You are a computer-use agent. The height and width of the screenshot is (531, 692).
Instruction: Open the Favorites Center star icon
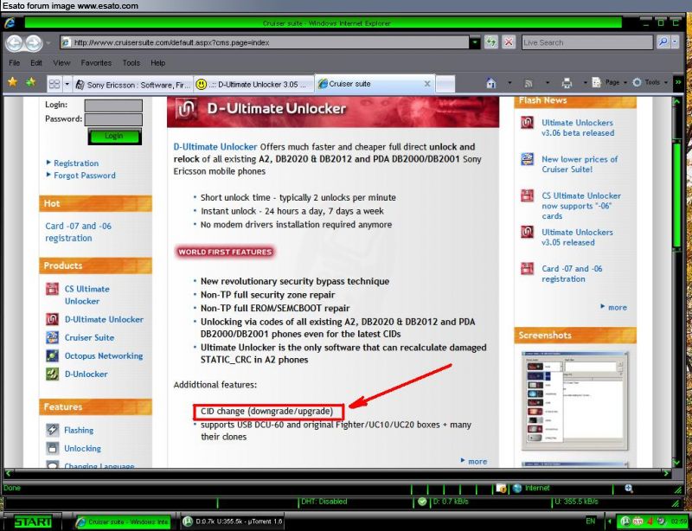click(13, 82)
